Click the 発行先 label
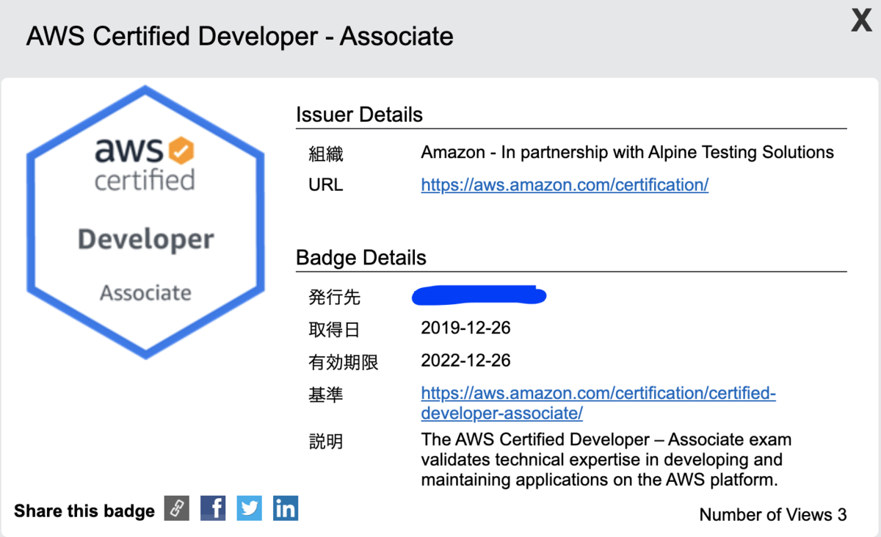881x537 pixels. click(335, 298)
